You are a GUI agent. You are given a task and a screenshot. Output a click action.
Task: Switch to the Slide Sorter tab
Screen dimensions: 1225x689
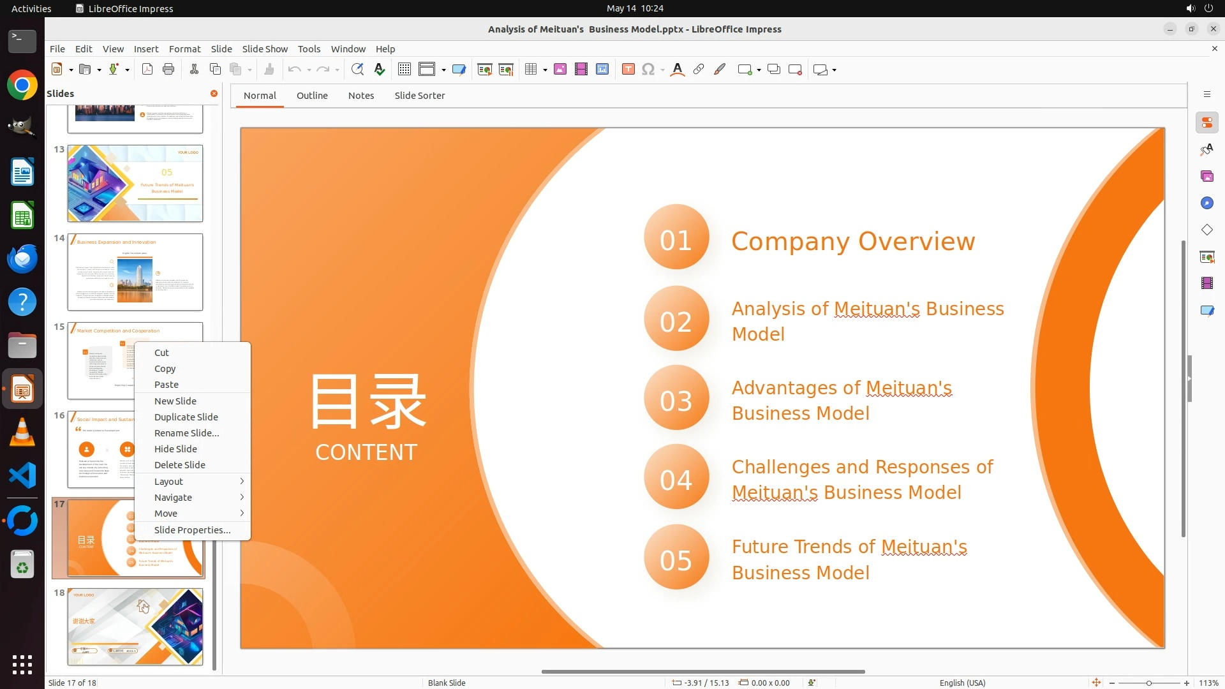point(419,95)
